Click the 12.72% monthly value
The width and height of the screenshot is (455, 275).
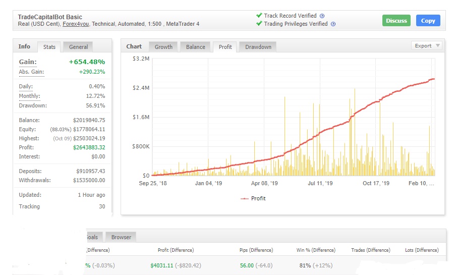click(x=95, y=96)
